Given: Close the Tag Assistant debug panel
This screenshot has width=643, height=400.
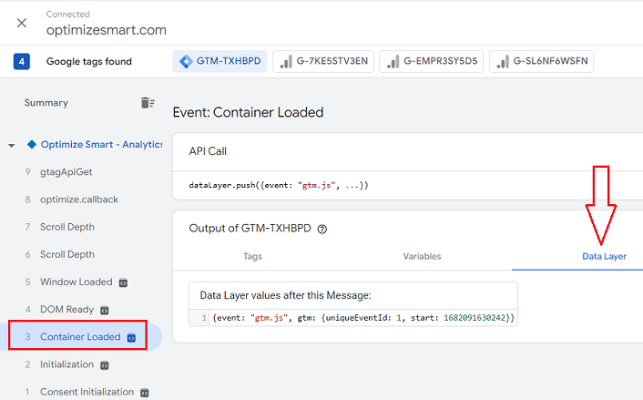Looking at the screenshot, I should point(22,23).
